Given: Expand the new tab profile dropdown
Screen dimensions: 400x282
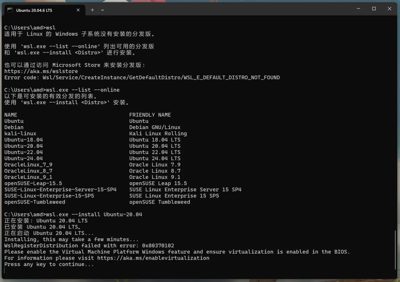Looking at the screenshot, I should point(103,10).
